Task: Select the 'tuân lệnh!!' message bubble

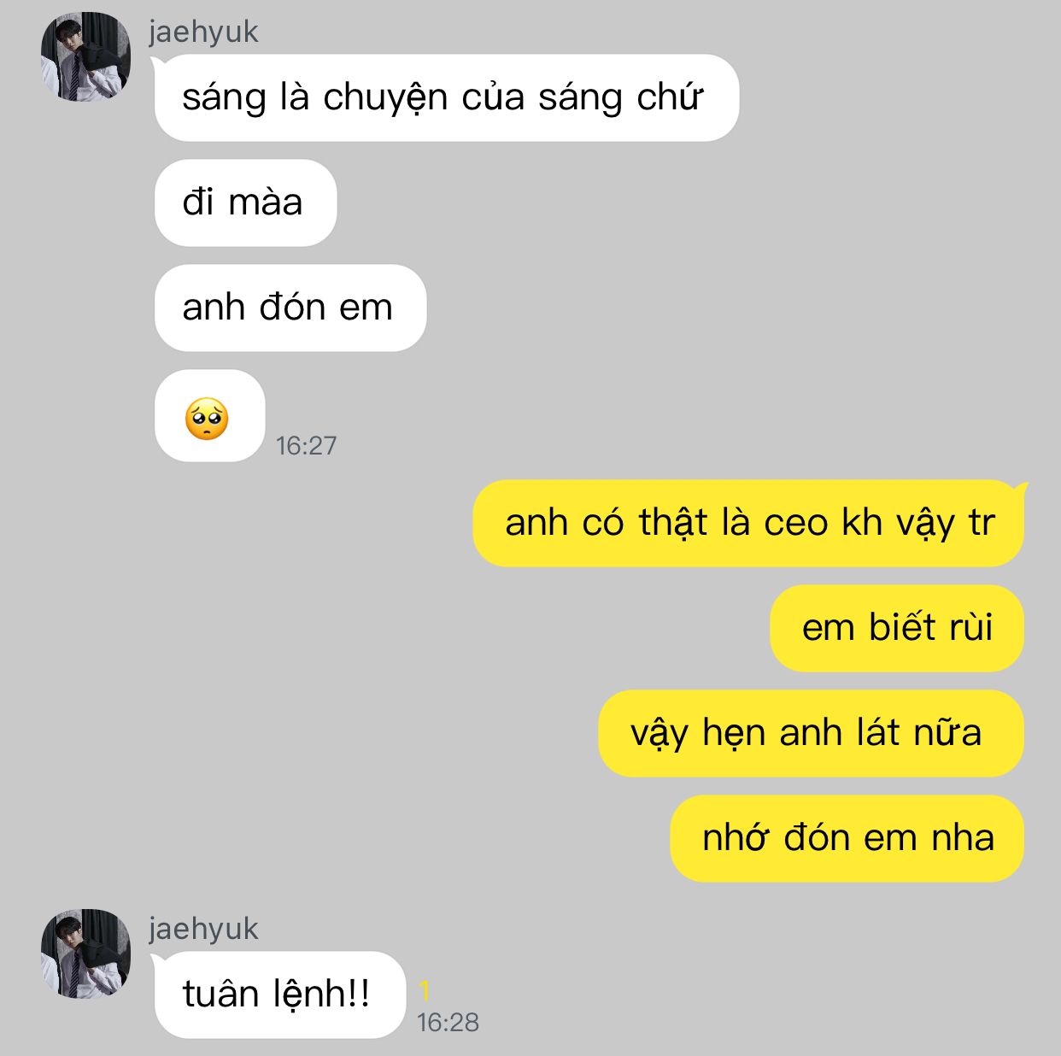Action: click(x=279, y=994)
